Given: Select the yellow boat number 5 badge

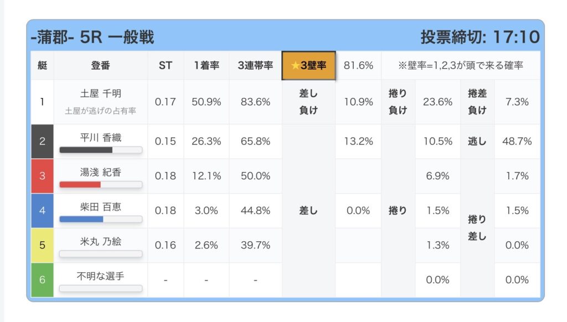Looking at the screenshot, I should [x=42, y=245].
